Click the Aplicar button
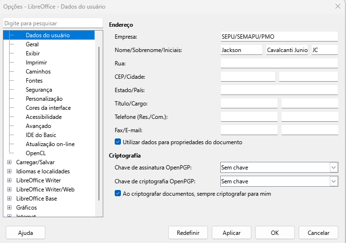The width and height of the screenshot is (346, 243). pyautogui.click(x=231, y=232)
